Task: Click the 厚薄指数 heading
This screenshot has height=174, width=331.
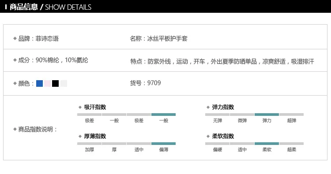Action: tap(95, 136)
